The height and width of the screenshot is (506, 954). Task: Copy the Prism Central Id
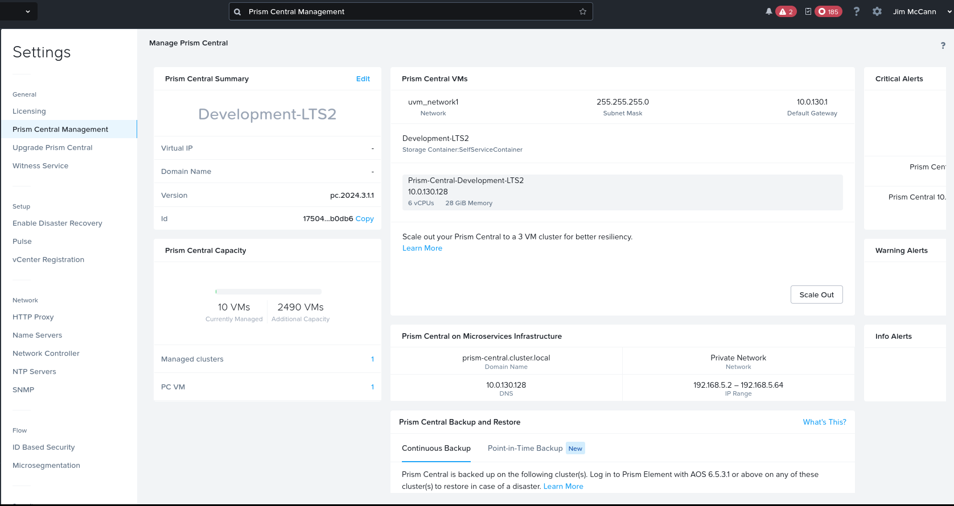(x=364, y=219)
